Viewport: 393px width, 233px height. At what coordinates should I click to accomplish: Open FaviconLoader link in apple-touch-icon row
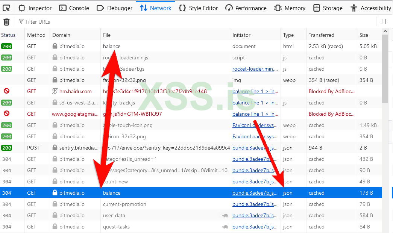[x=255, y=125]
